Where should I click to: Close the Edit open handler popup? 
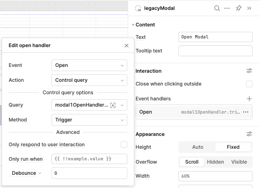(126, 45)
